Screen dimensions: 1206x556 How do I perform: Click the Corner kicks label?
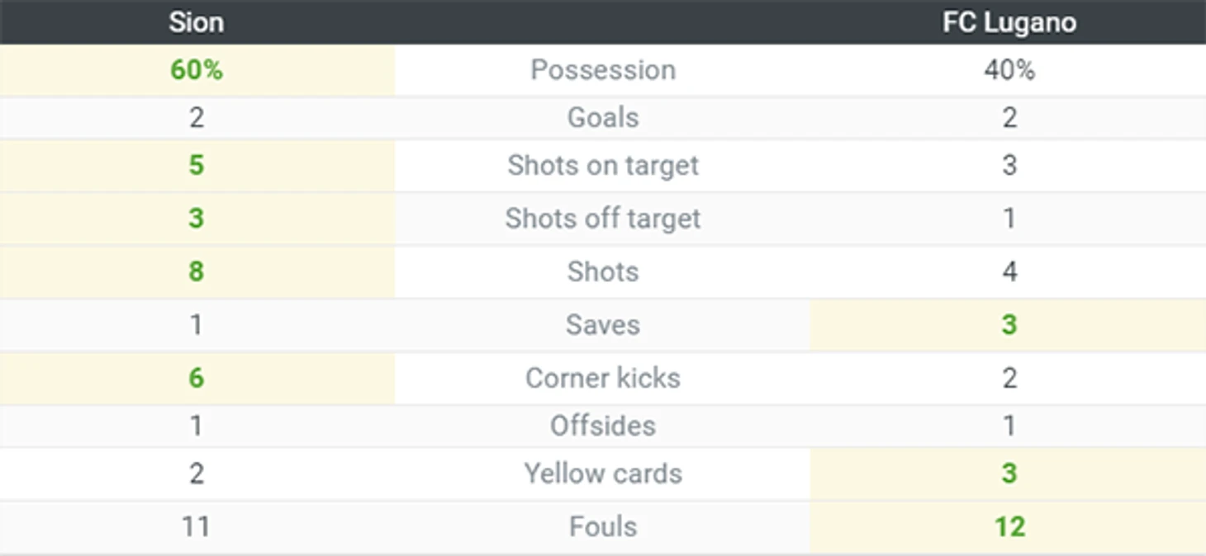(603, 378)
